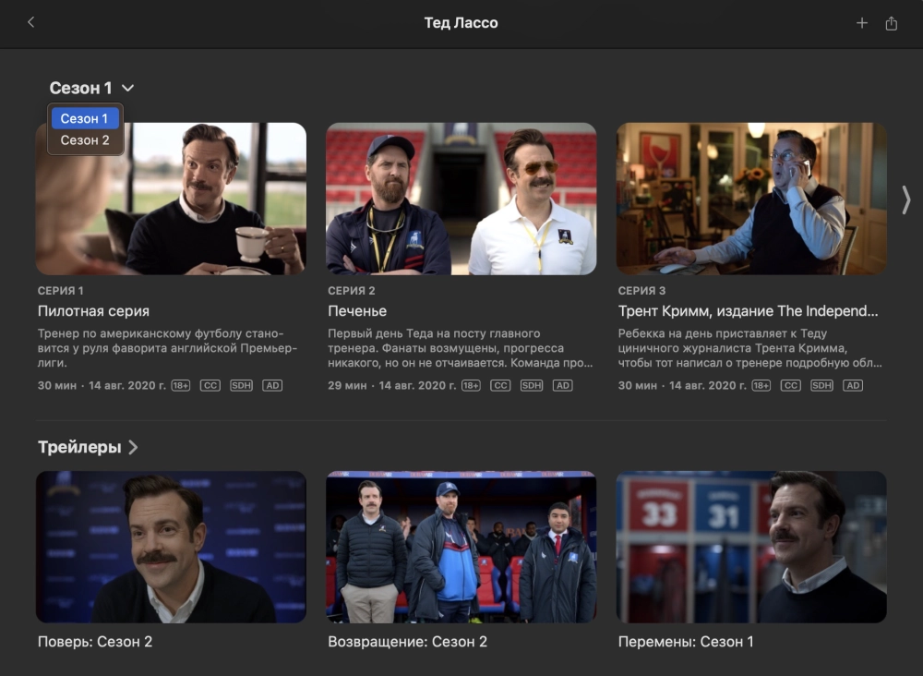The image size is (923, 676).
Task: Open the Пилотная серия episode title
Action: [x=93, y=311]
